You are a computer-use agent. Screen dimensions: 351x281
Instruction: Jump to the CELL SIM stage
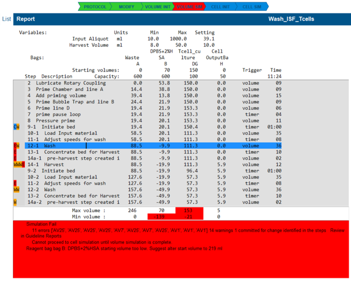coord(252,7)
